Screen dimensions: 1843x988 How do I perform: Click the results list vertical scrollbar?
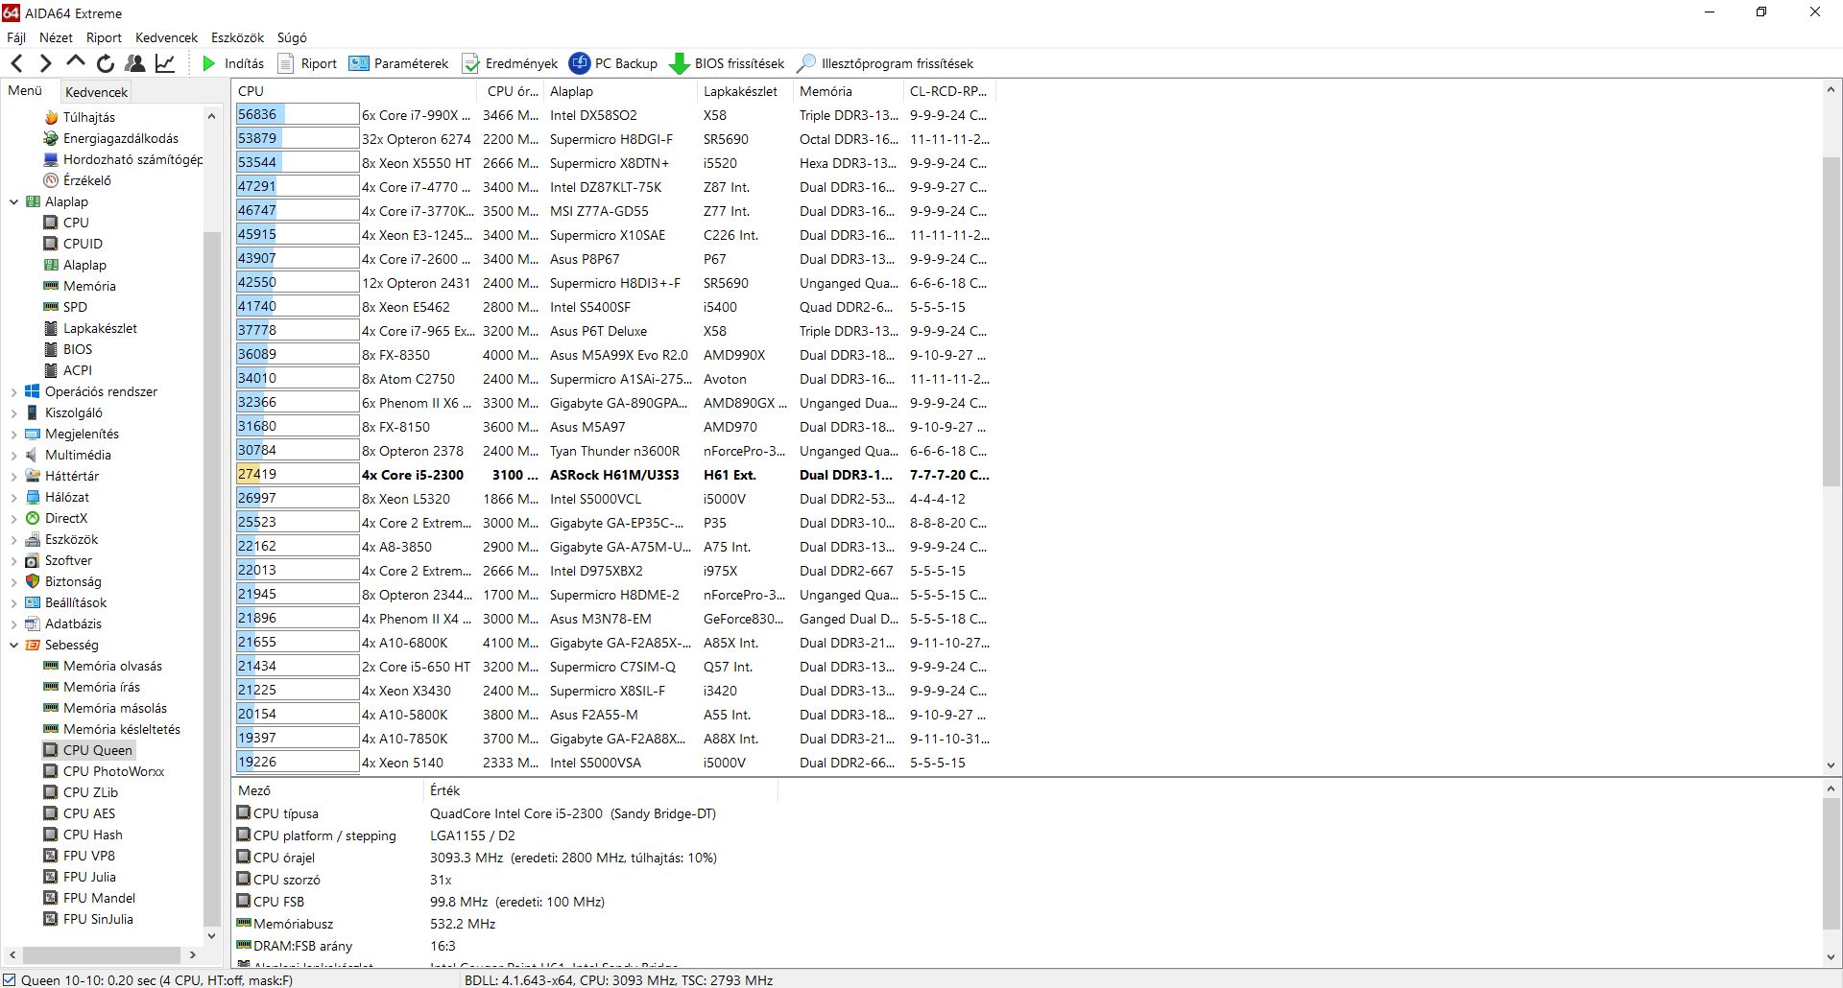coord(1831,321)
